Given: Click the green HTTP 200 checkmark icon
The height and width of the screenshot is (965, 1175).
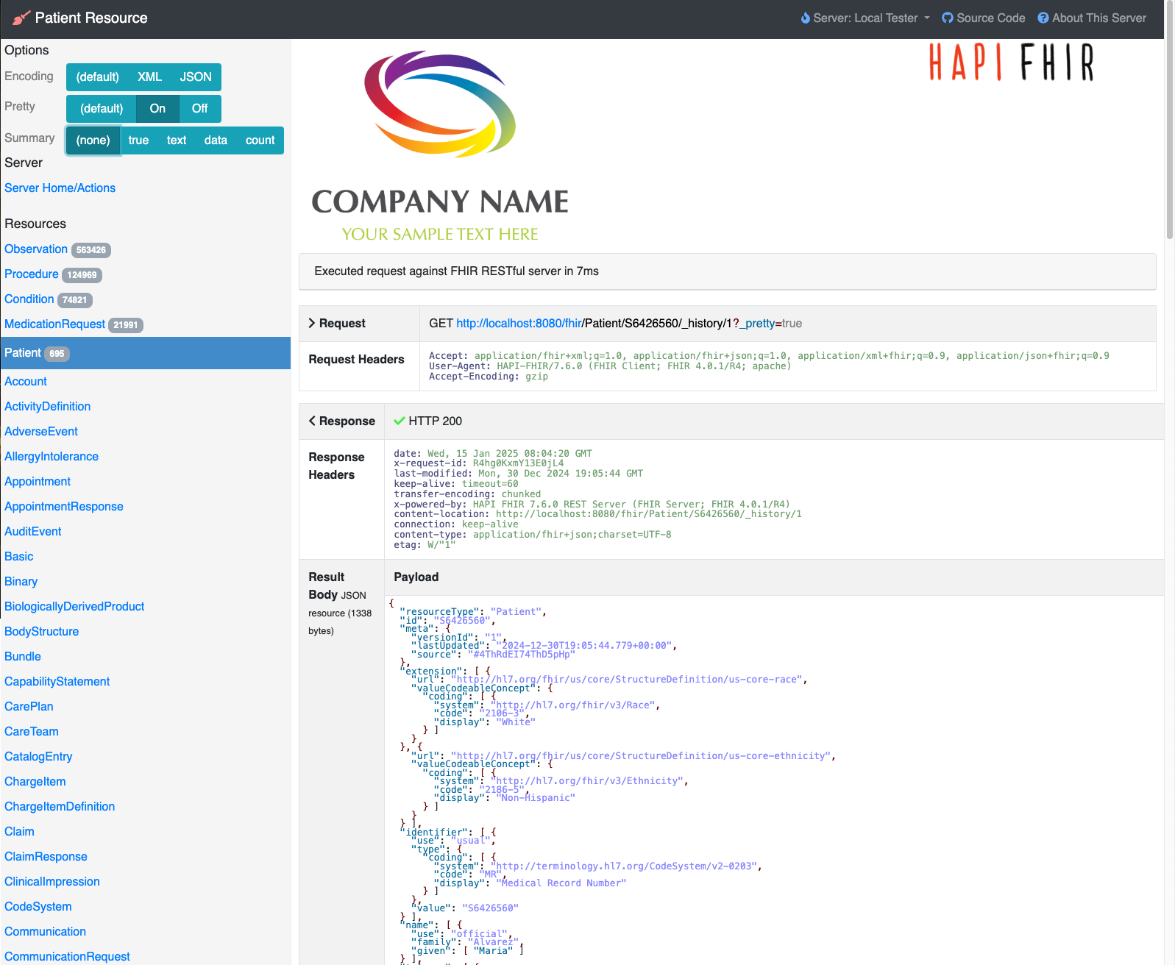Looking at the screenshot, I should [x=399, y=421].
